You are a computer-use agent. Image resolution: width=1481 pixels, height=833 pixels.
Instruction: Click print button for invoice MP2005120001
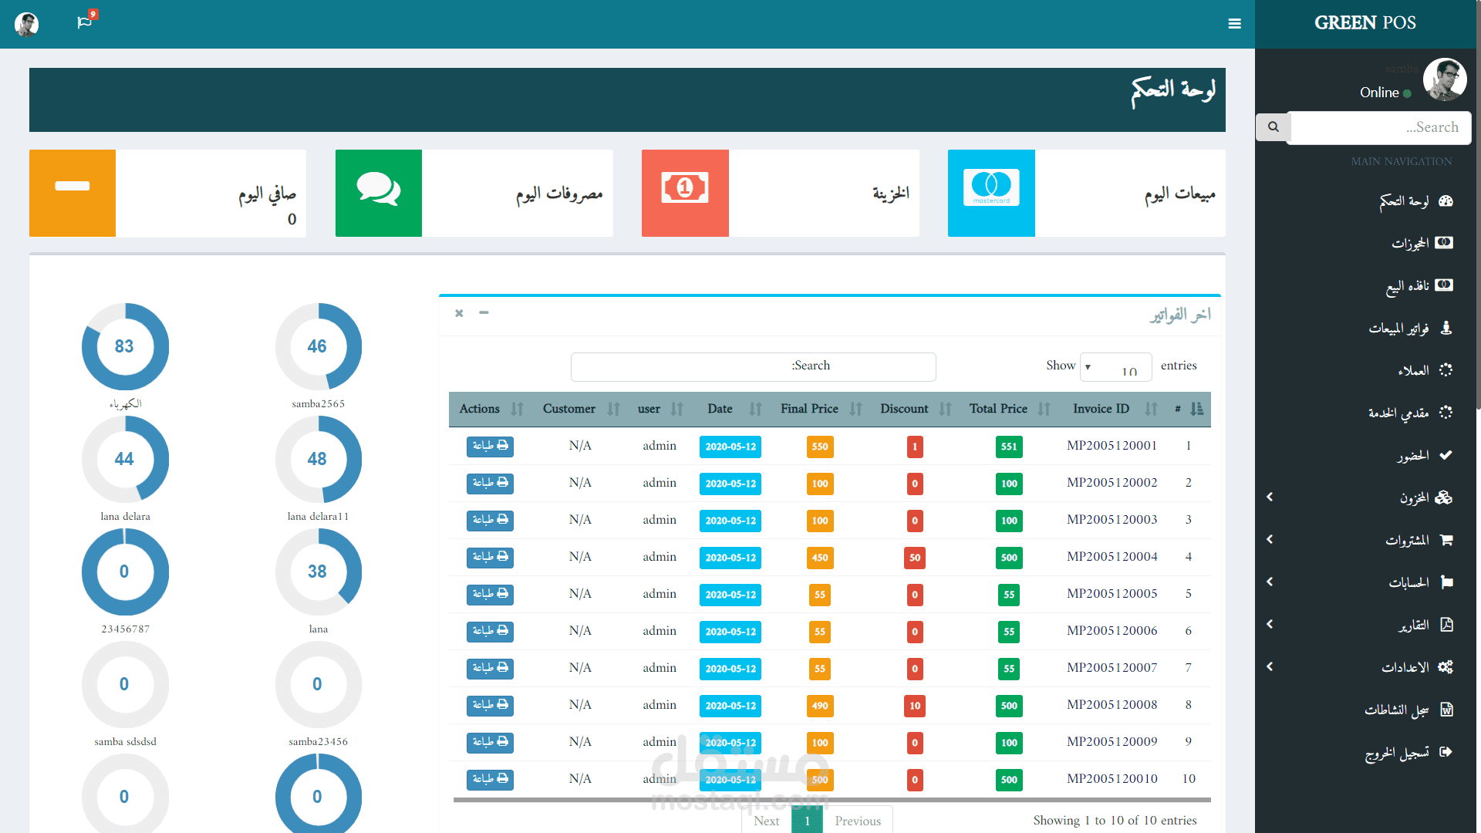coord(490,446)
